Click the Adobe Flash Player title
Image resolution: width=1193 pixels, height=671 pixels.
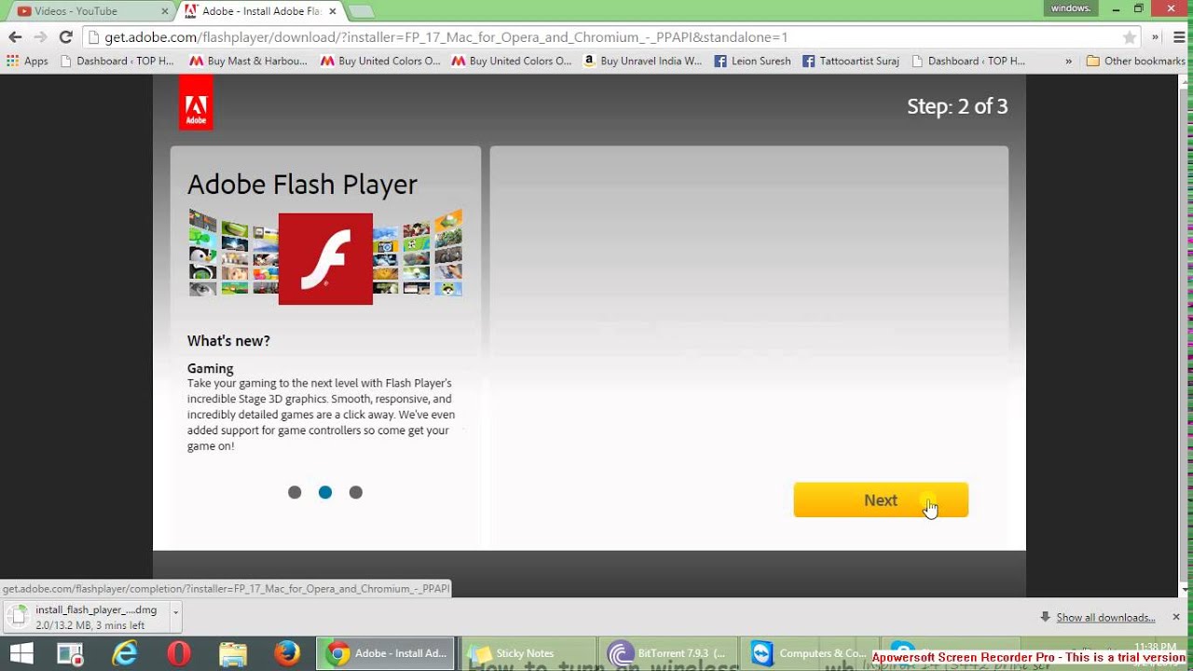tap(302, 185)
